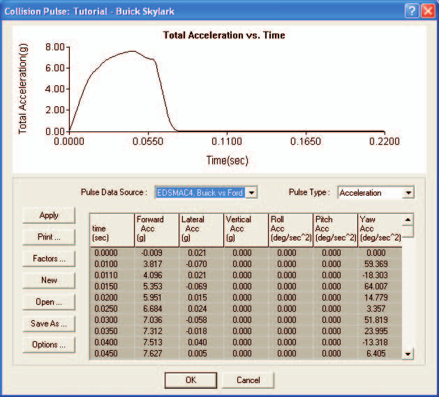Select time cell 0.0200
The width and height of the screenshot is (439, 397).
tap(112, 298)
